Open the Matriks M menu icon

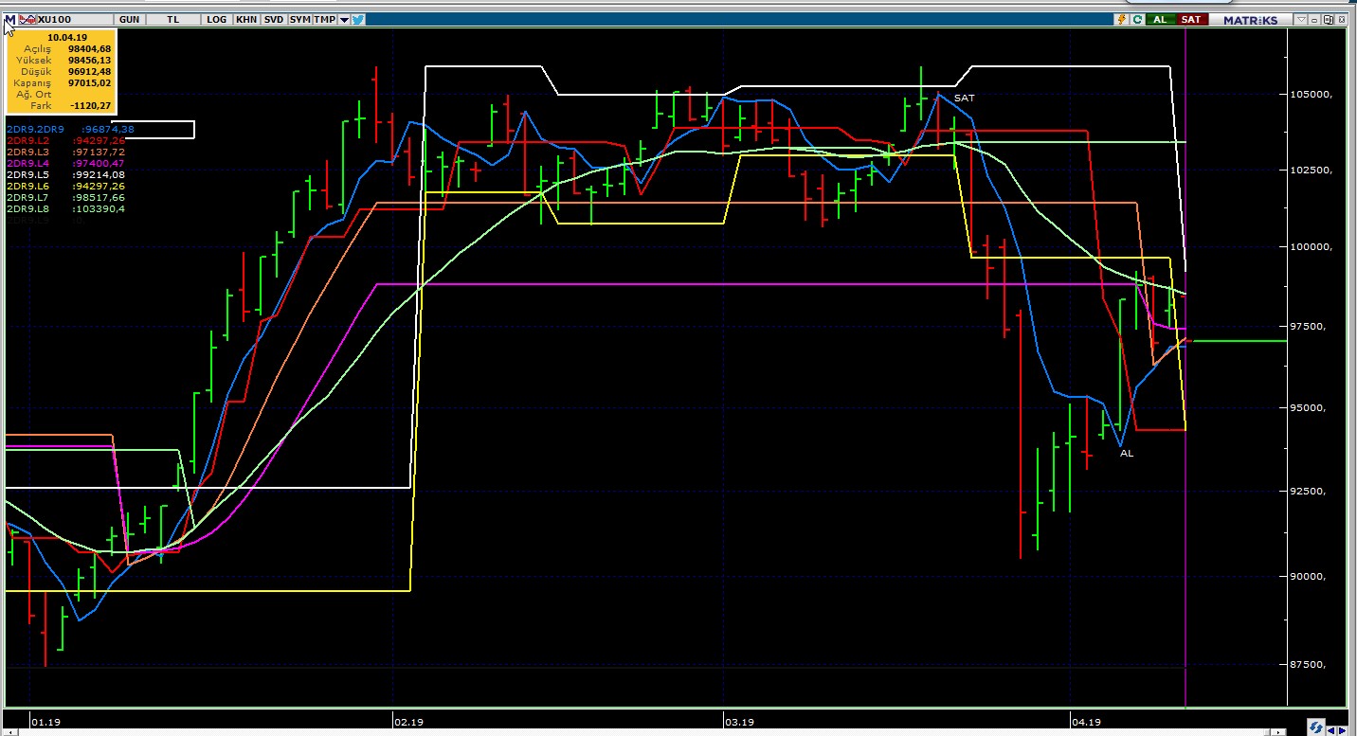point(9,19)
